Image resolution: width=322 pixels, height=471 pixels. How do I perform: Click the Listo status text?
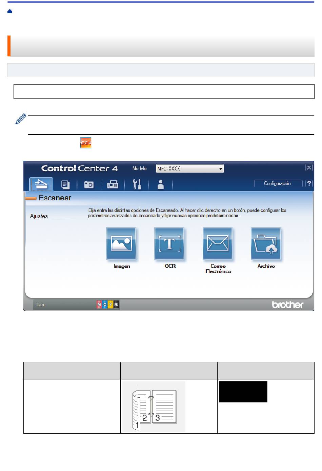point(40,305)
